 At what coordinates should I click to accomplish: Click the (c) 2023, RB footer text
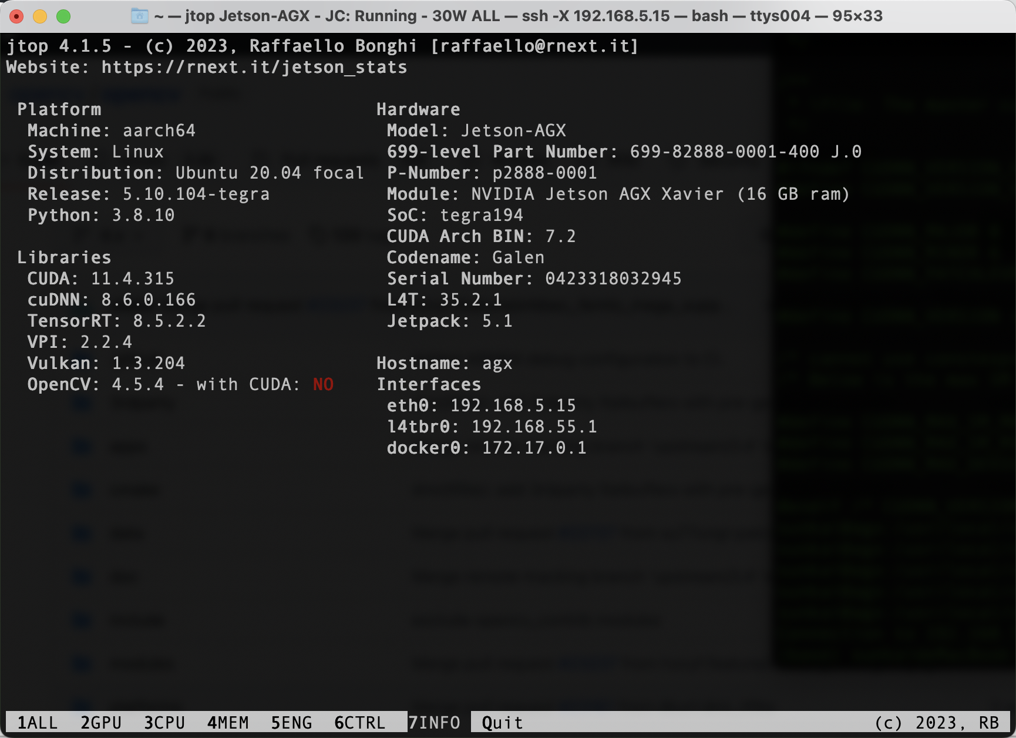pos(937,722)
